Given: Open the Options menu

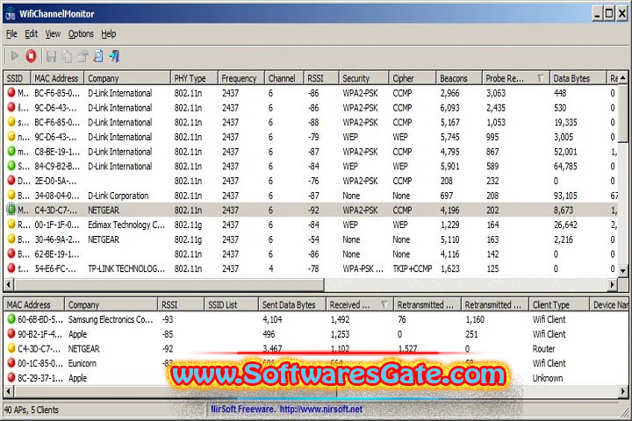Looking at the screenshot, I should pos(81,34).
